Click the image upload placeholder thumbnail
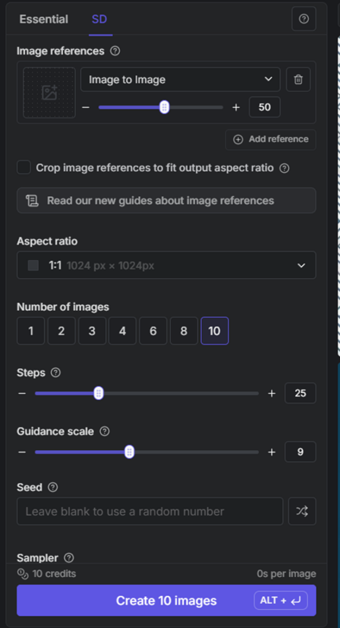The height and width of the screenshot is (628, 340). (49, 93)
